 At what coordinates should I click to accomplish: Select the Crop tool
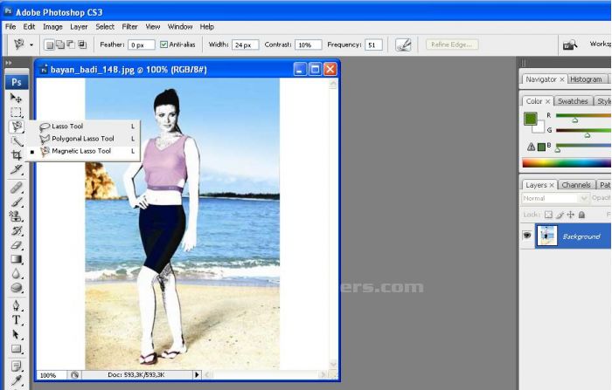(x=16, y=155)
